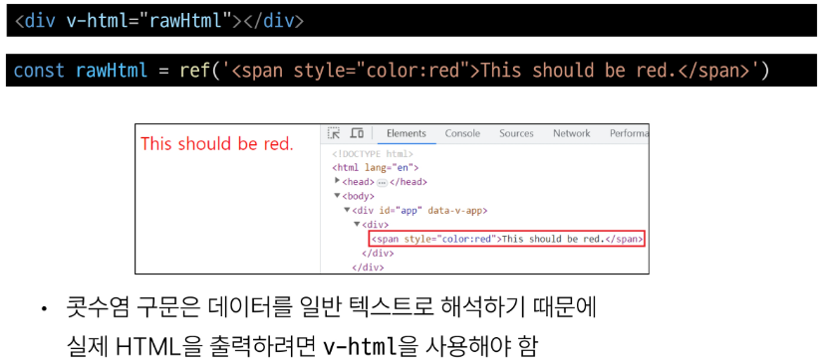This screenshot has height=362, width=826.
Task: Collapse the div id="app" node arrow
Action: pos(347,210)
